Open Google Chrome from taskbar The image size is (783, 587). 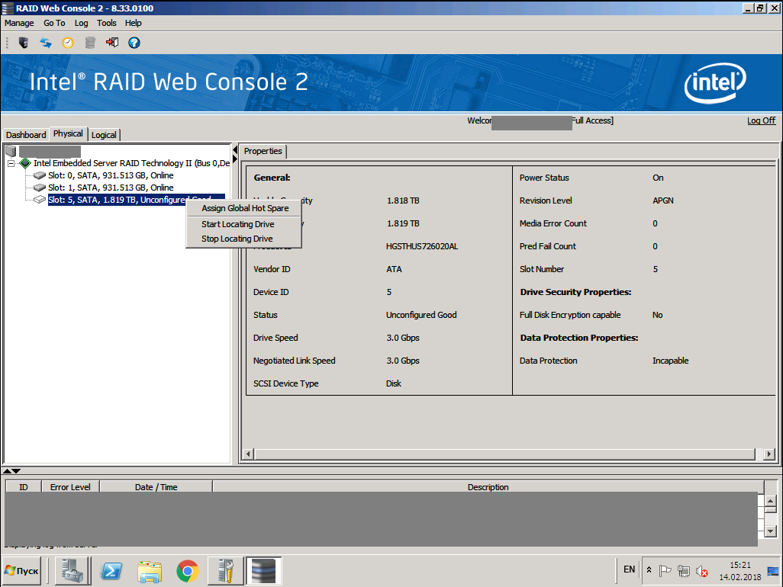pos(187,571)
